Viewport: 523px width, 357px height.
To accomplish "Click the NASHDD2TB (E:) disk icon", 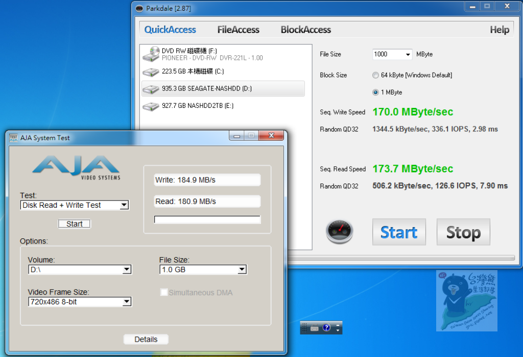I will (x=151, y=106).
